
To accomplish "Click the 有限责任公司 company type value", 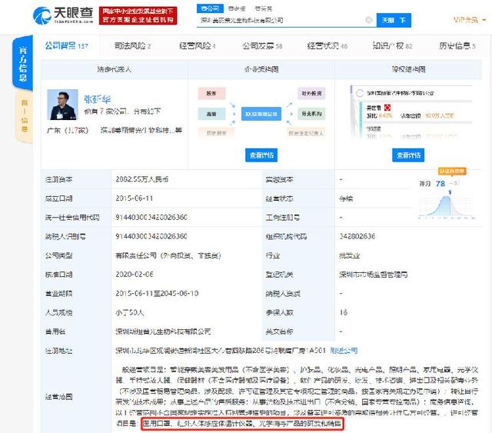I will coord(168,255).
